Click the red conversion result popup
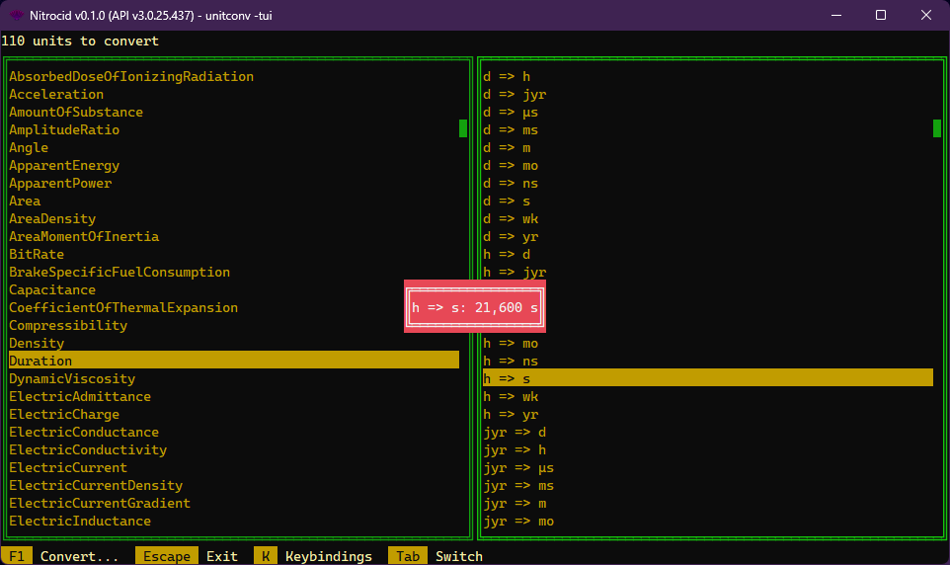Image resolution: width=950 pixels, height=565 pixels. click(x=475, y=308)
